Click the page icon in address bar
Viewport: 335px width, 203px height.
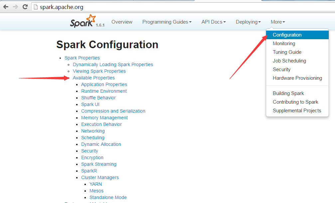[x=36, y=7]
